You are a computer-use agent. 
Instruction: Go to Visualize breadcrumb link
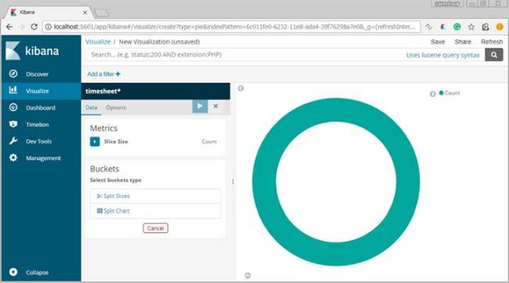98,41
